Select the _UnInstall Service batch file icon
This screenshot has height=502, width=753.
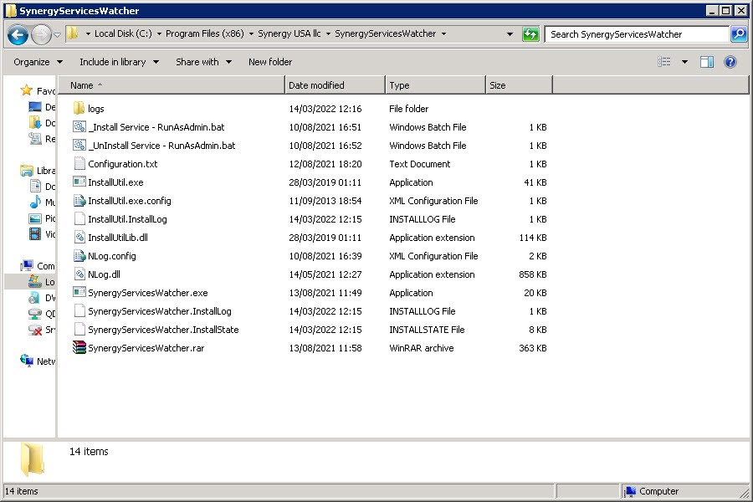(x=79, y=145)
